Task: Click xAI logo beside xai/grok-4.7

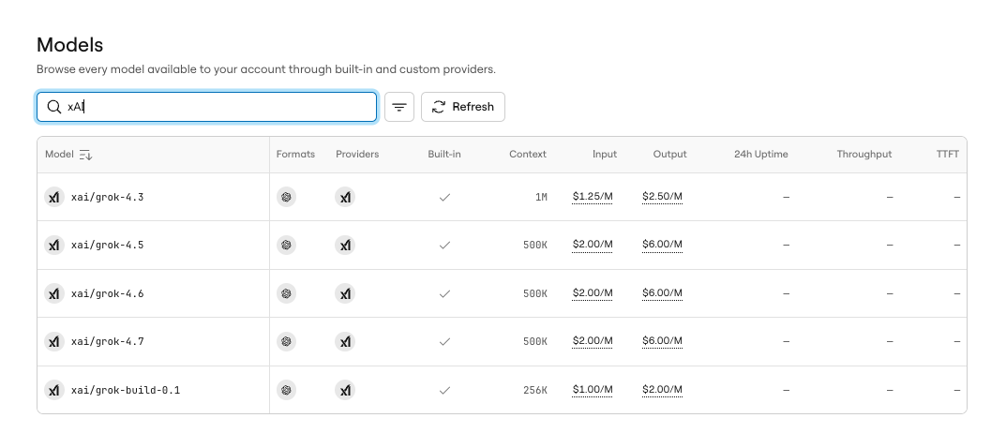Action: (x=54, y=342)
